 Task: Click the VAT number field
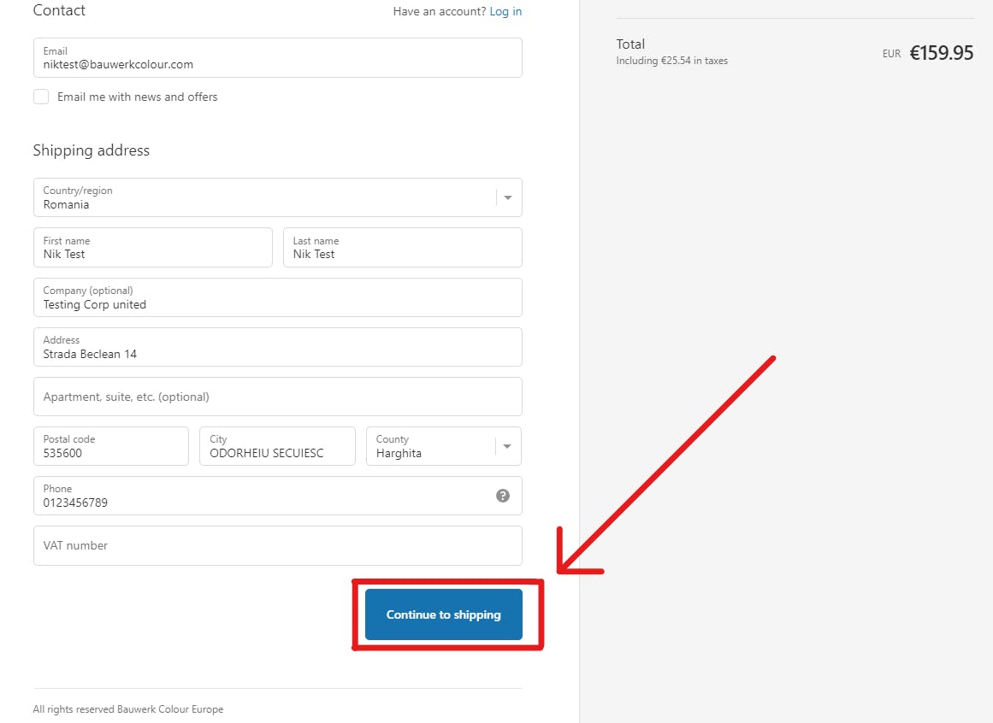[x=277, y=545]
